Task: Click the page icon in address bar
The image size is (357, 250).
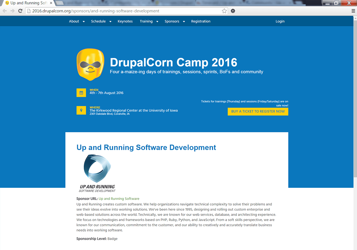Action: (29, 11)
